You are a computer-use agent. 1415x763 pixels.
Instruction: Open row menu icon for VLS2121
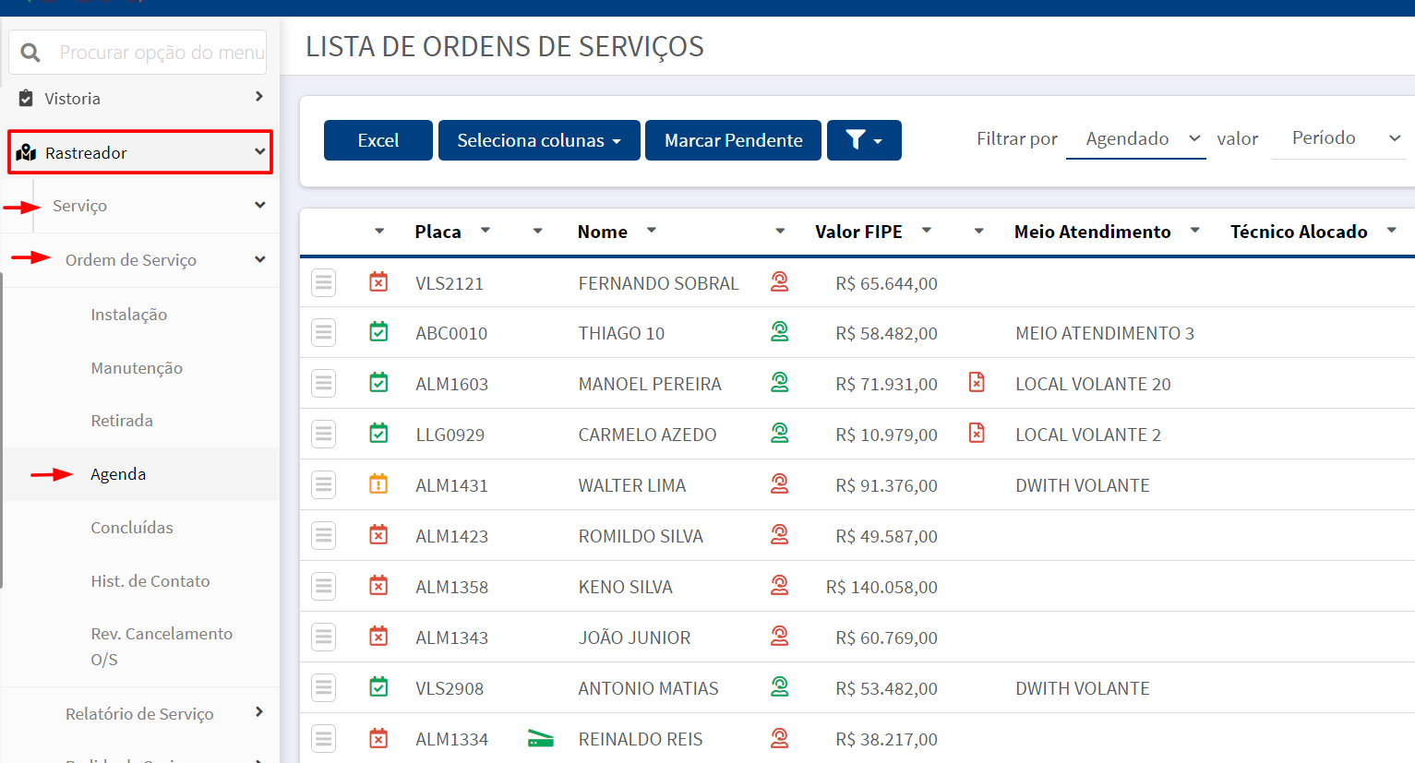[x=323, y=282]
